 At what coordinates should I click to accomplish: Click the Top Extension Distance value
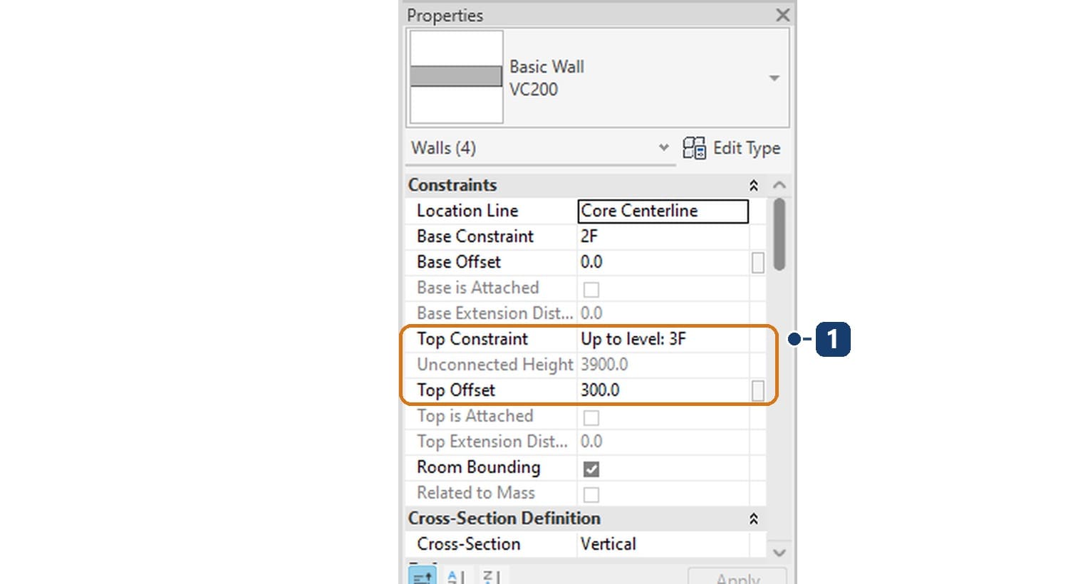(x=663, y=442)
